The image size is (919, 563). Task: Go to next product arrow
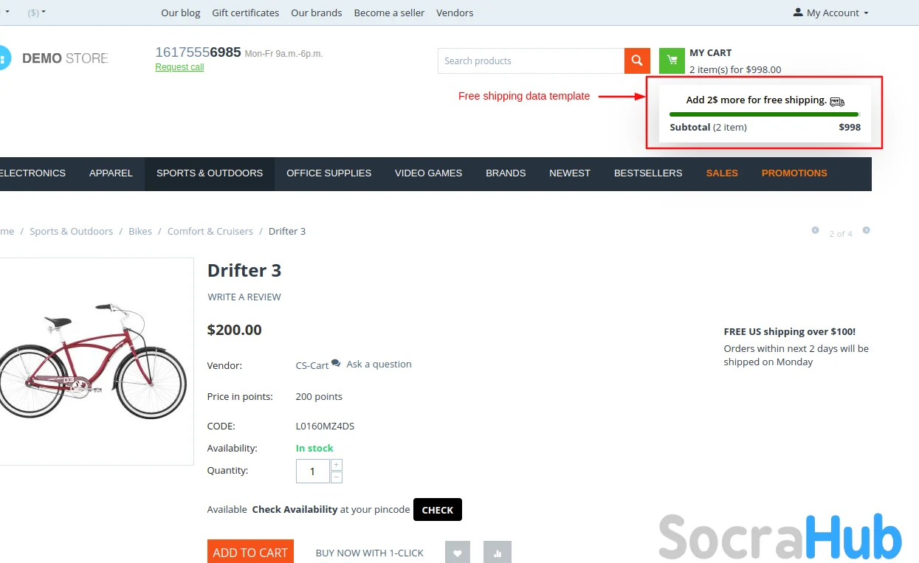click(x=866, y=230)
